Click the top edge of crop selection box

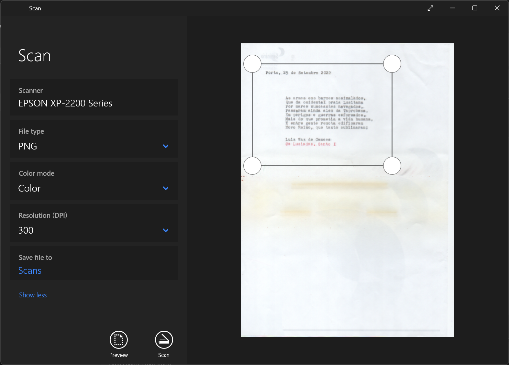322,64
